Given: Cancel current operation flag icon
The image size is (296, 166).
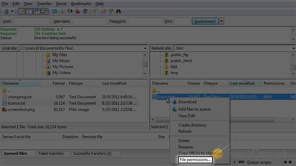Looking at the screenshot, I should click(x=70, y=12).
